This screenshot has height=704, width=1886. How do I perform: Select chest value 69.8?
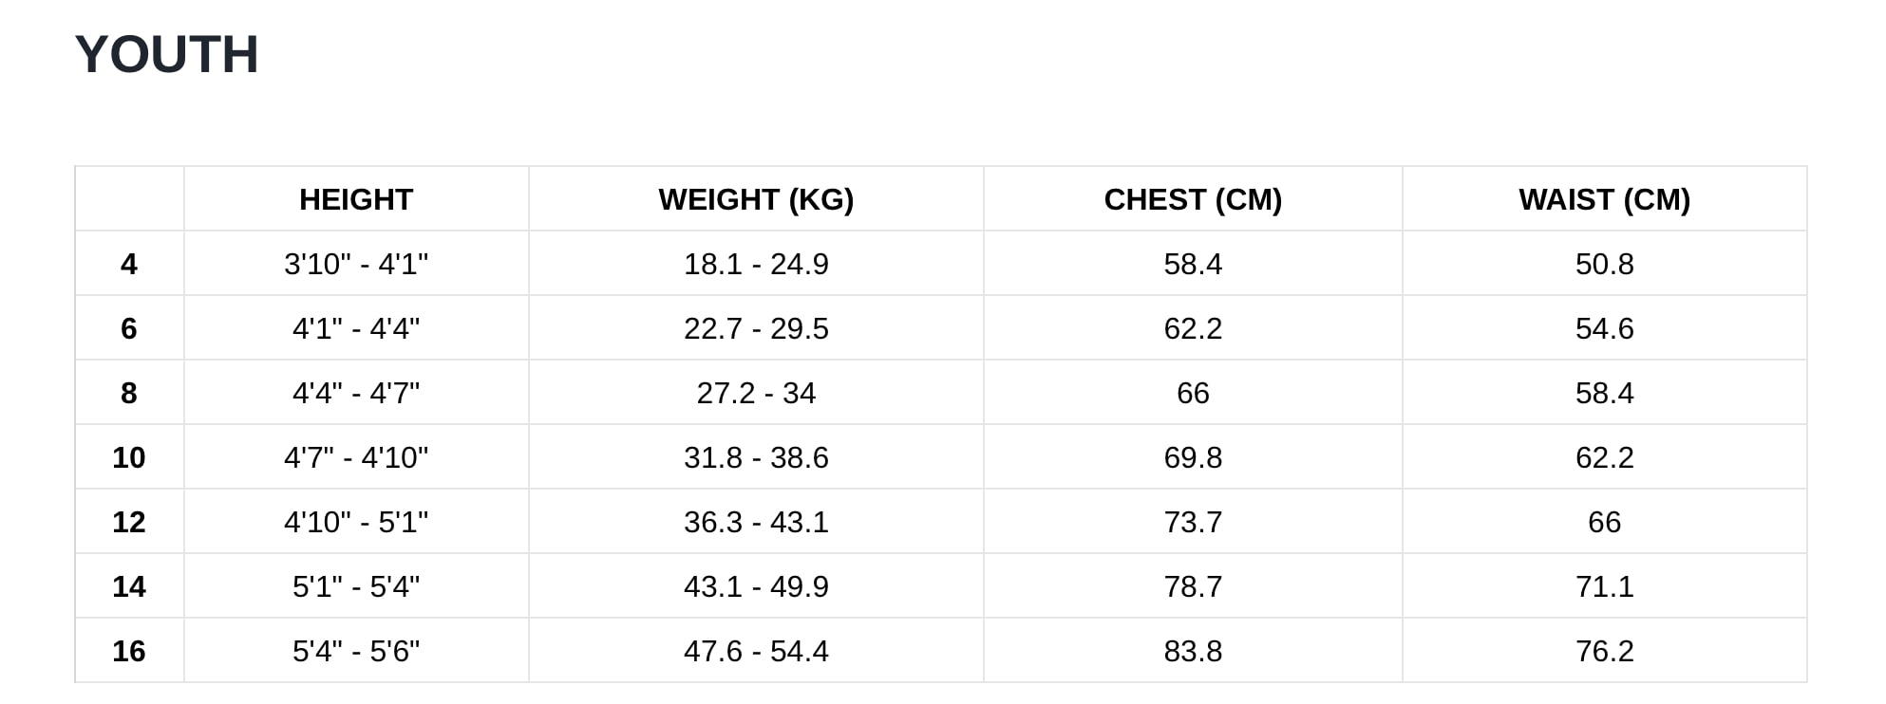[x=1193, y=457]
